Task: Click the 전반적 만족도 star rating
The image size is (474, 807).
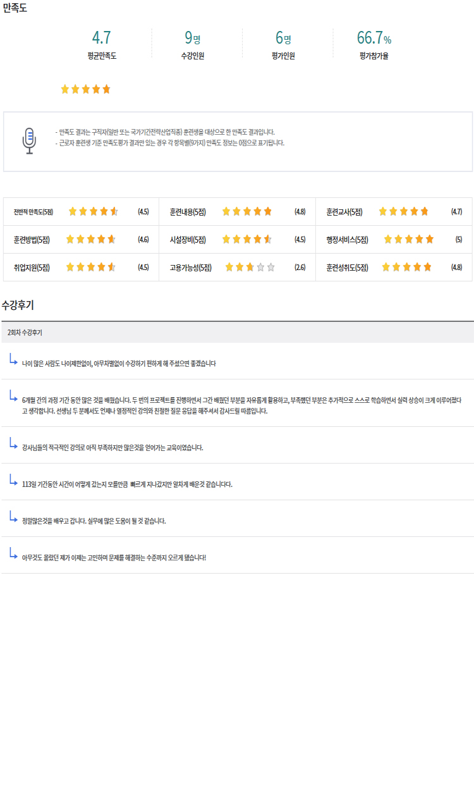Action: (93, 212)
